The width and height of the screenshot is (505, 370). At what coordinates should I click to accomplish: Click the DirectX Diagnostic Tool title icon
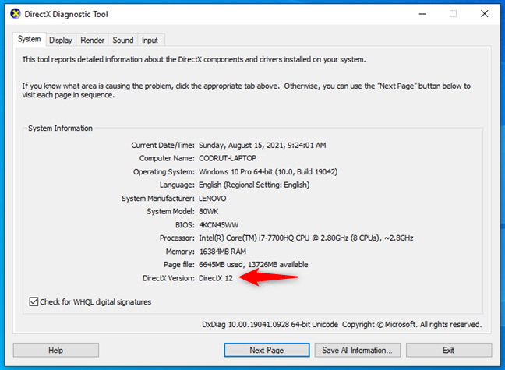(x=15, y=14)
